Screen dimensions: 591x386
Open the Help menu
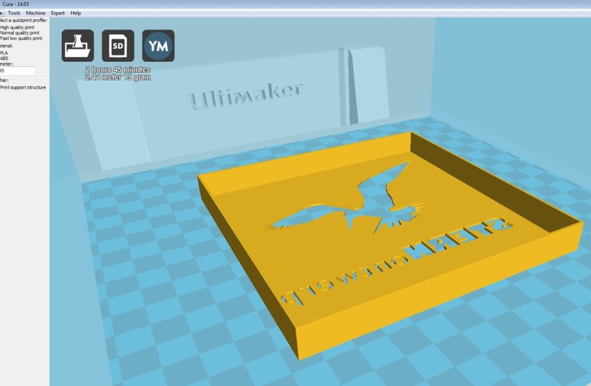click(75, 13)
